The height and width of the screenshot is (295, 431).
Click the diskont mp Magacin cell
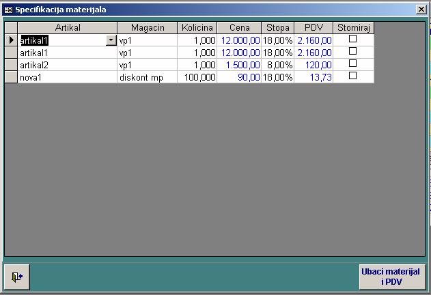coord(147,77)
